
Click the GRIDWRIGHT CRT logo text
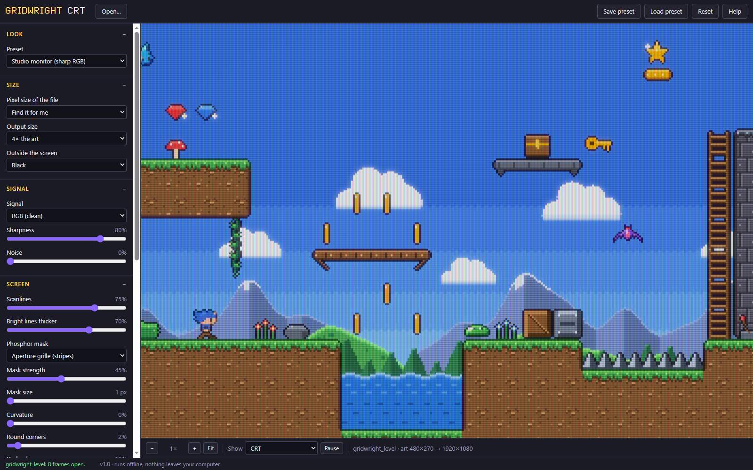(45, 10)
